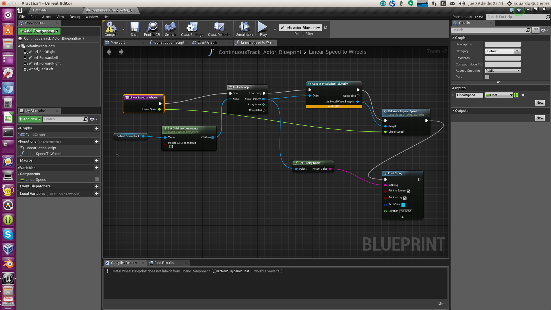Toggle the Pure checkbox
Viewport: 551px width, 310px height.
[487, 77]
